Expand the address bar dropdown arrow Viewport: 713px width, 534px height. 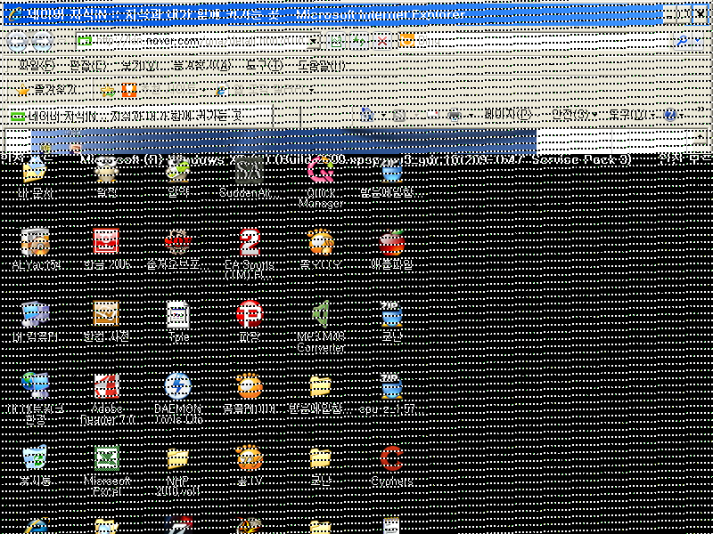click(314, 41)
